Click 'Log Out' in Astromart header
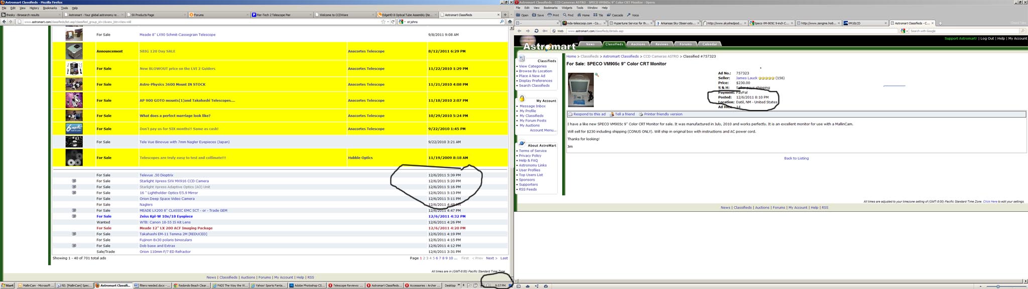Image resolution: width=1028 pixels, height=289 pixels. (x=987, y=39)
